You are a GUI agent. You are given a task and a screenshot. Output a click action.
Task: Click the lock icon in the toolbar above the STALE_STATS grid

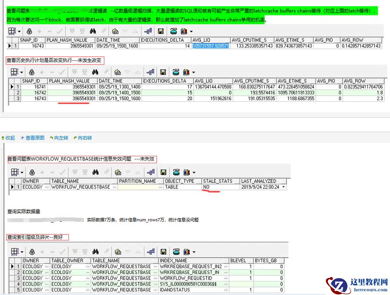click(32, 172)
